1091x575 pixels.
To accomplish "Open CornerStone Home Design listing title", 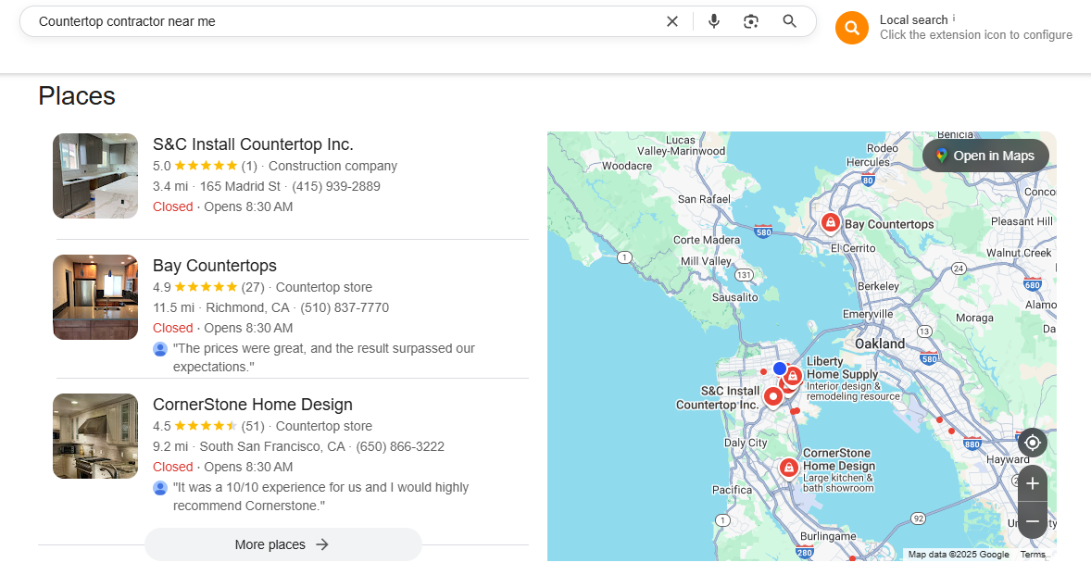I will pos(253,405).
